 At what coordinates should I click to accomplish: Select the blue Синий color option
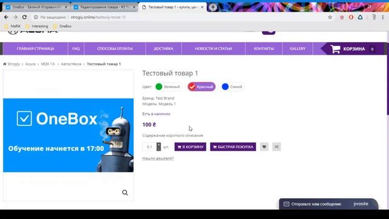pos(232,86)
